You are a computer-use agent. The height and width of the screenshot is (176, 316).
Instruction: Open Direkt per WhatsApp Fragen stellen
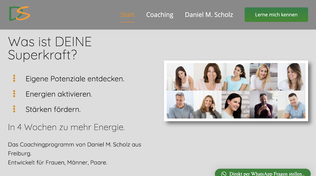pyautogui.click(x=263, y=173)
